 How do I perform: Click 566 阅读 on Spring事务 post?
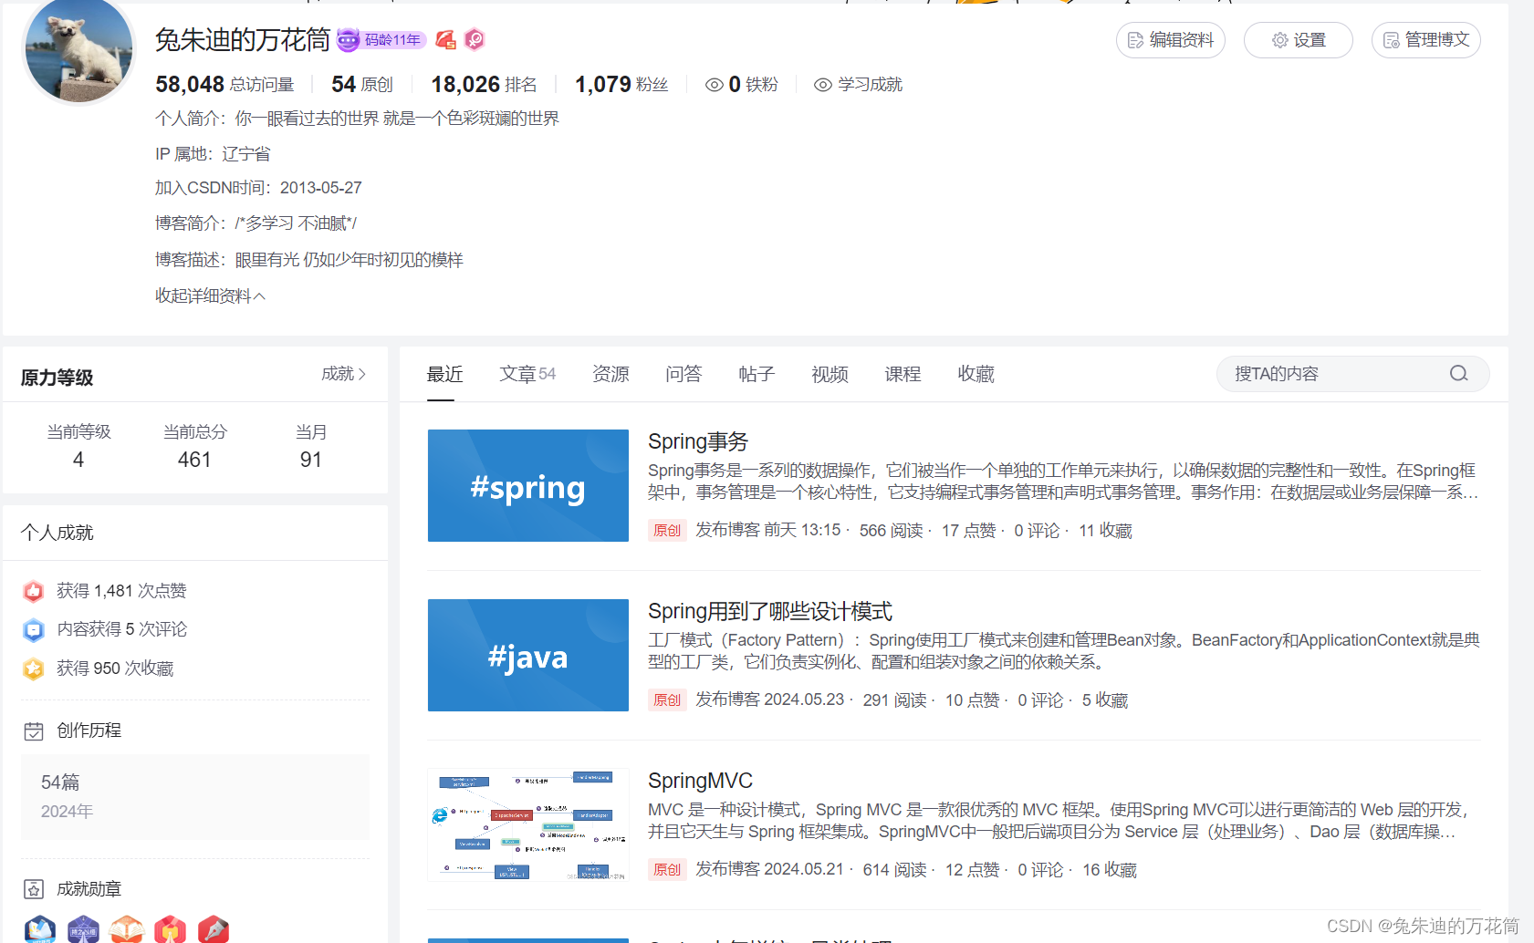click(x=891, y=530)
